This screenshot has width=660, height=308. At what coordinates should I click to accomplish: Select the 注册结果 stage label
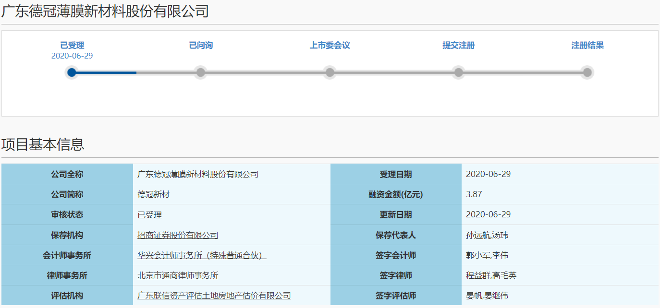click(587, 45)
